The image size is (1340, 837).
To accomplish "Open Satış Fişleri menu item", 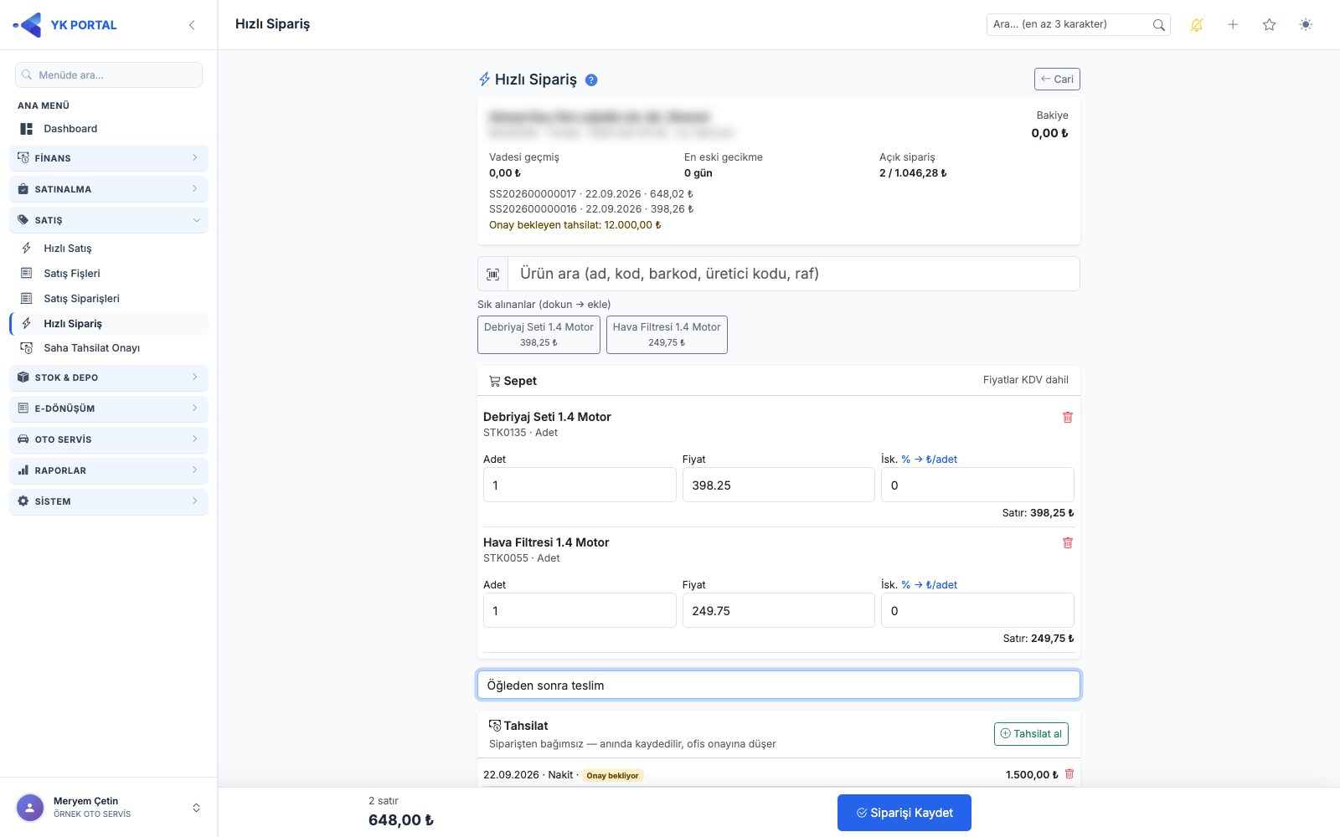I will click(109, 274).
